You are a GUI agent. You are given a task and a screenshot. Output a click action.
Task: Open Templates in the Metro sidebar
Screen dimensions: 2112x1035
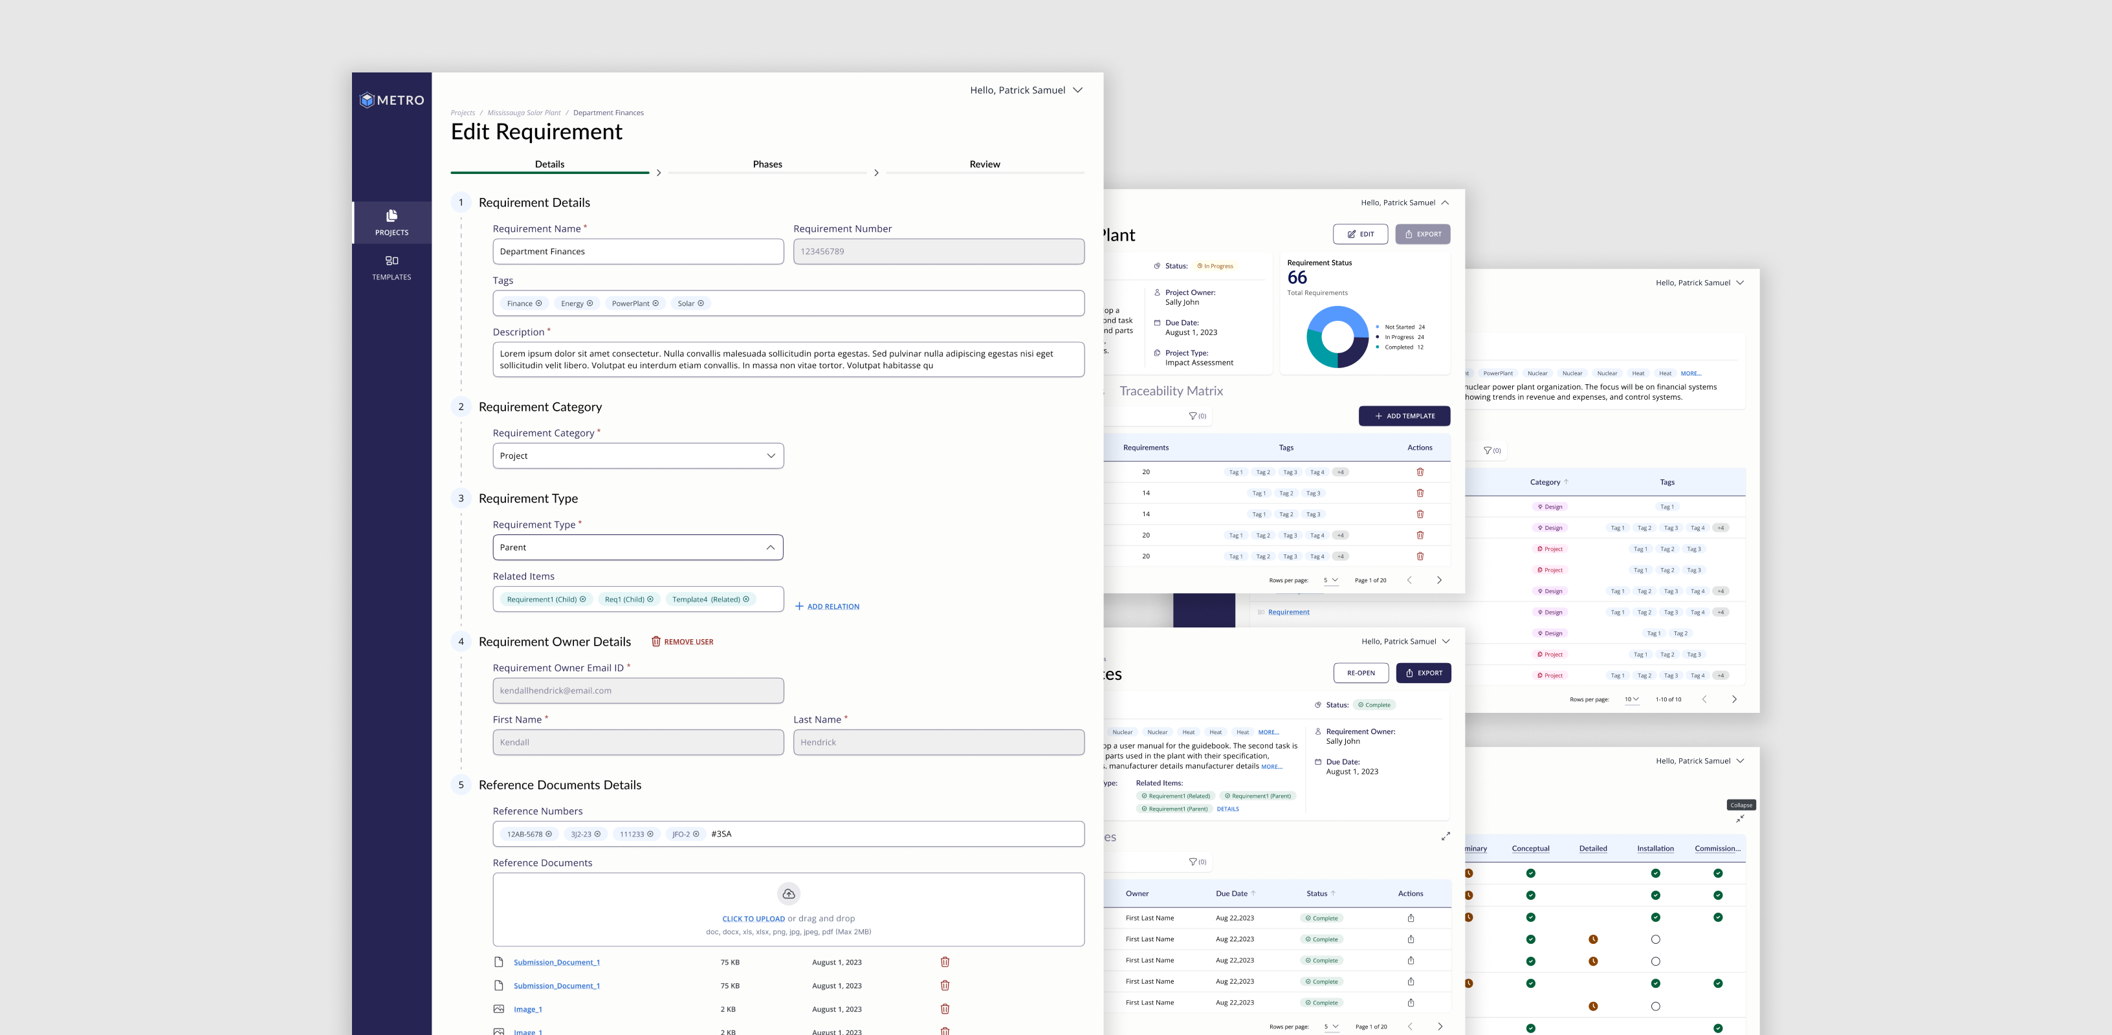[x=391, y=267]
